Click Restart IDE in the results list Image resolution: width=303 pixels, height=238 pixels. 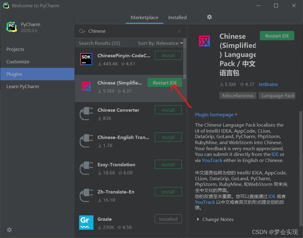point(165,83)
